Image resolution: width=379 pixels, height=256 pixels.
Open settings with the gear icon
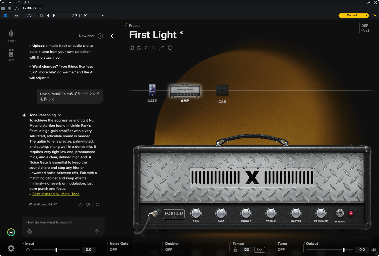[x=11, y=248]
